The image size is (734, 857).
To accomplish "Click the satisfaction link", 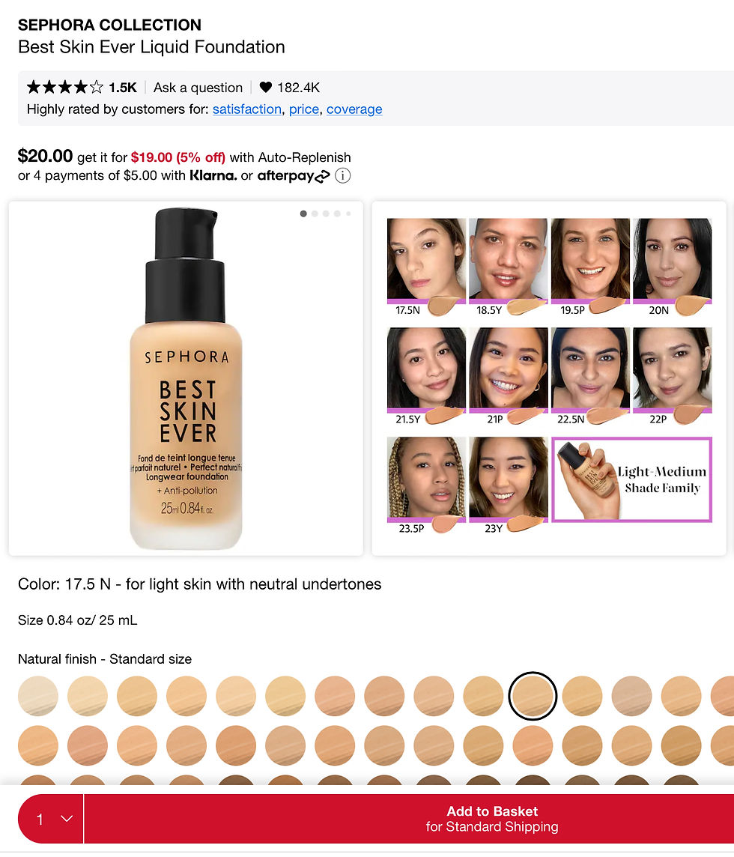I will pos(247,109).
